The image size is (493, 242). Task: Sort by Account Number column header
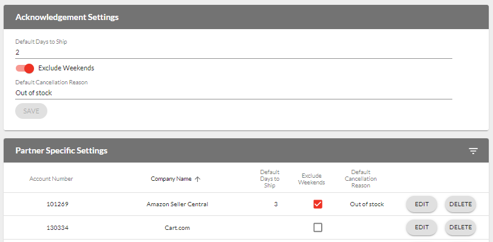point(51,179)
